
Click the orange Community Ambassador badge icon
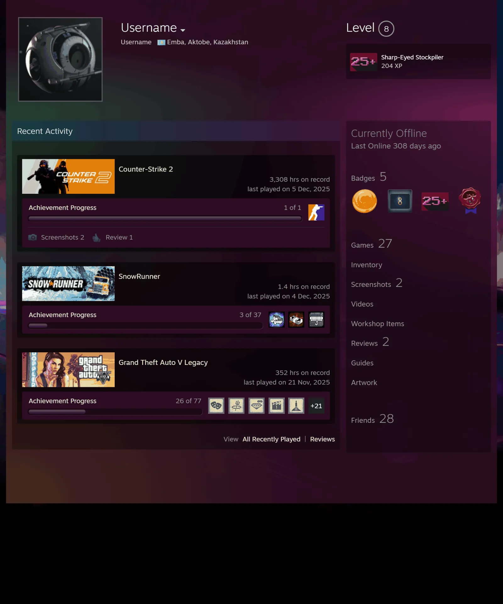pos(364,201)
